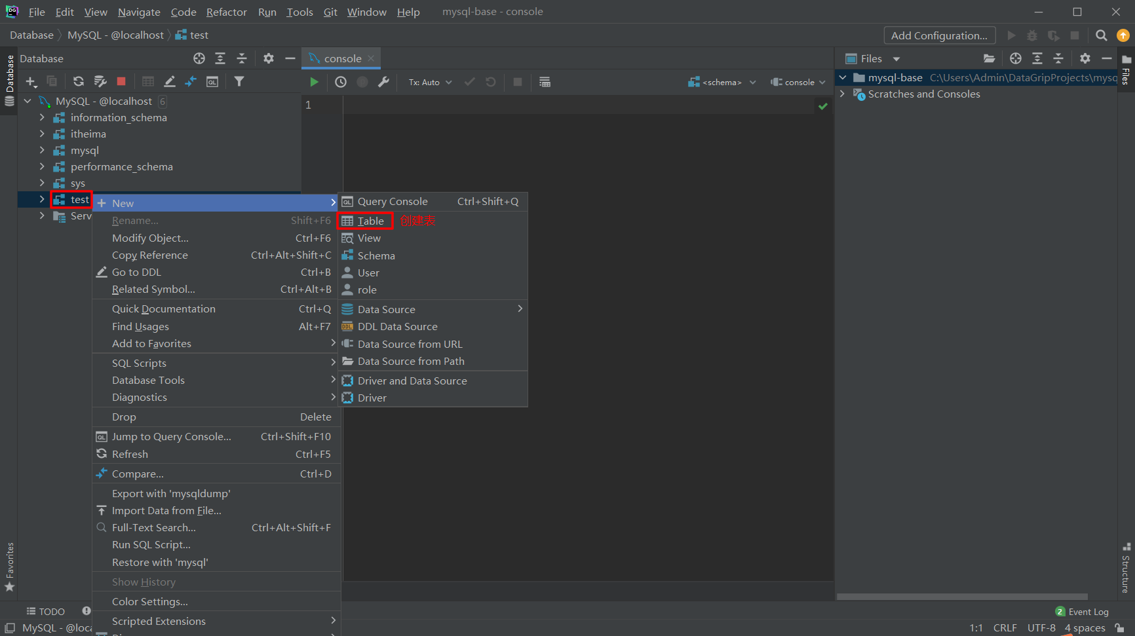Toggle the Database side tab
This screenshot has height=636, width=1135.
(x=9, y=80)
